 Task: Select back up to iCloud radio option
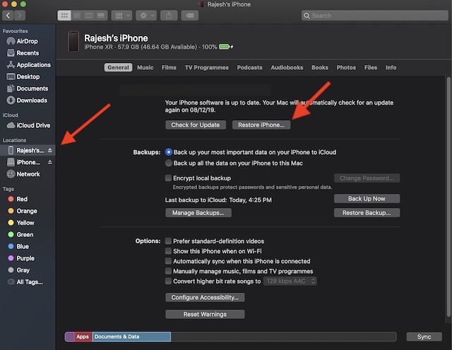pos(169,152)
